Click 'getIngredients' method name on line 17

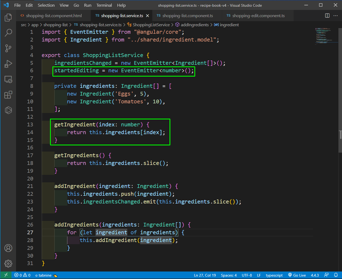(x=76, y=155)
